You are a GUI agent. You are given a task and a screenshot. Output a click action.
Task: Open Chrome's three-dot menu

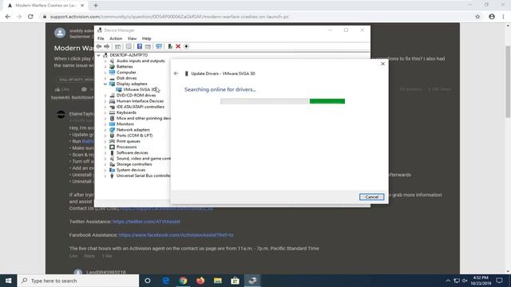pyautogui.click(x=503, y=17)
